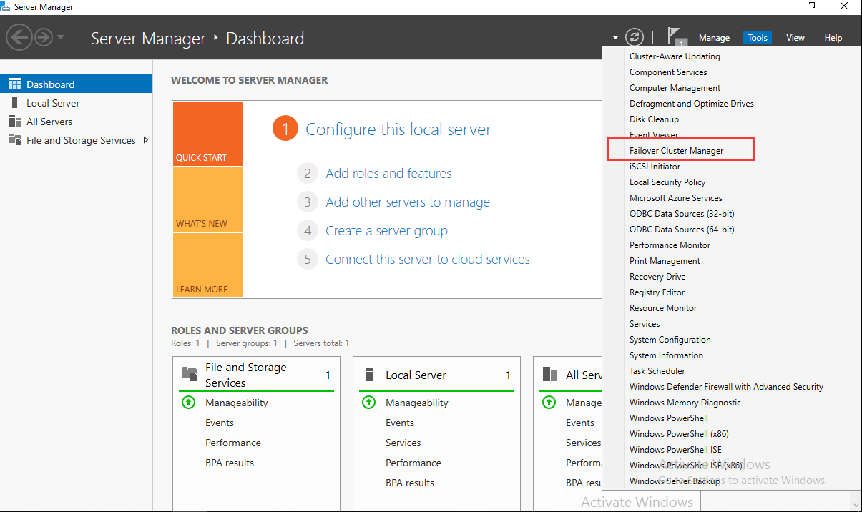The height and width of the screenshot is (512, 862).
Task: Open navigation history dropdown arrow
Action: [61, 37]
